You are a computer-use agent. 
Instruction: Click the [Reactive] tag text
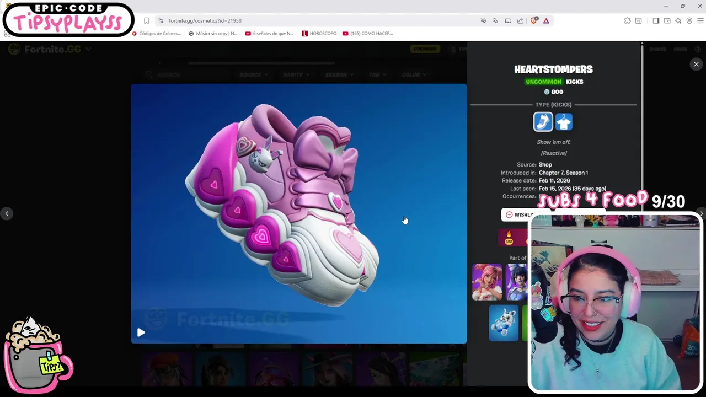tap(554, 153)
